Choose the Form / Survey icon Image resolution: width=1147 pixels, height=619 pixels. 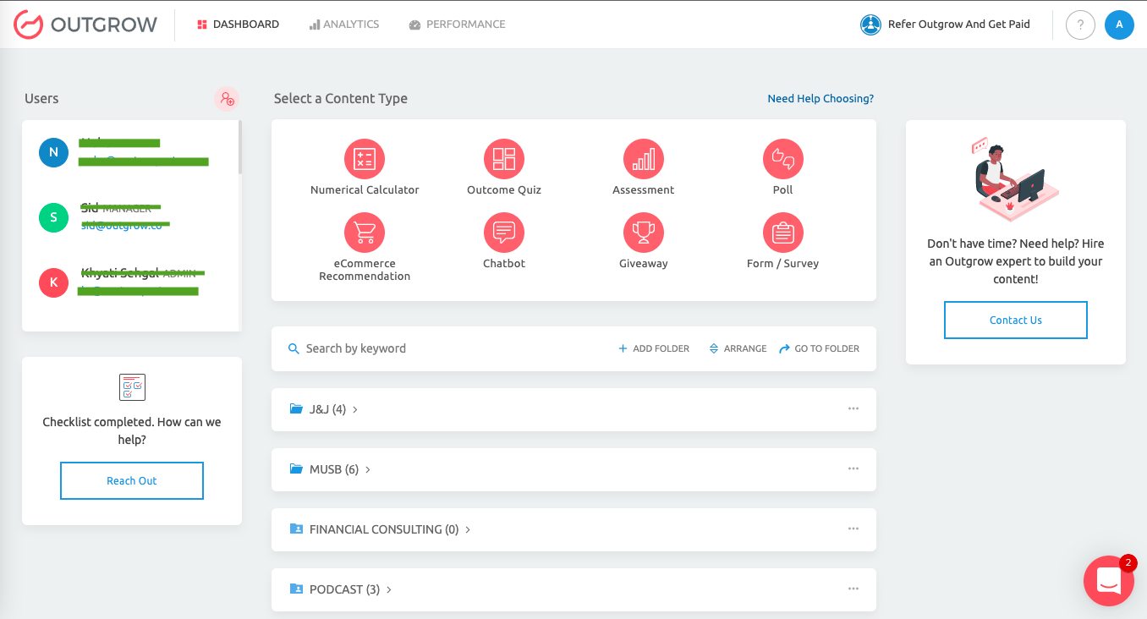coord(783,233)
